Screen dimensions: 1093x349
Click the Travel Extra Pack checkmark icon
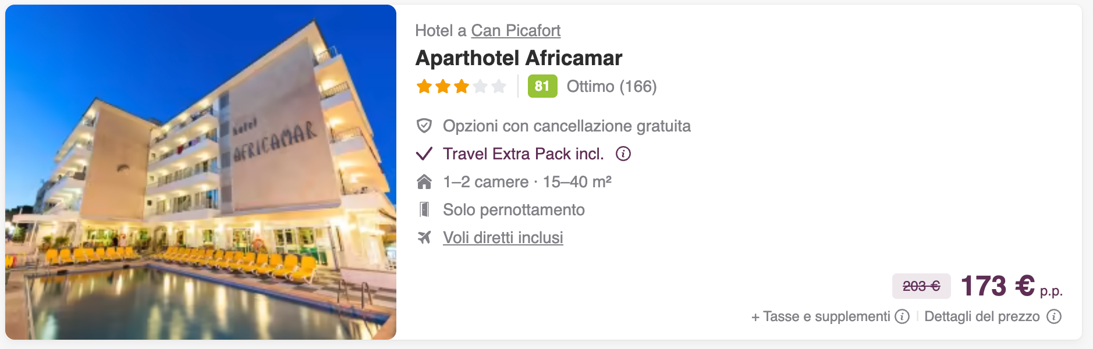pyautogui.click(x=424, y=154)
